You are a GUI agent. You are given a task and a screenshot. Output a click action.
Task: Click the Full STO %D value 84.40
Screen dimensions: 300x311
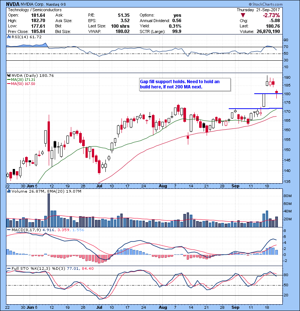click(x=87, y=268)
